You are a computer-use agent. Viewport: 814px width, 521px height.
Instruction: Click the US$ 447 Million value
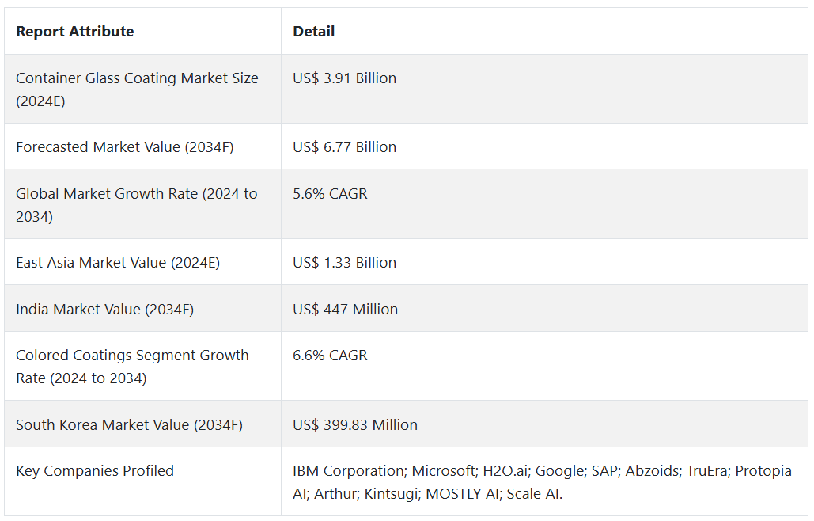coord(345,310)
